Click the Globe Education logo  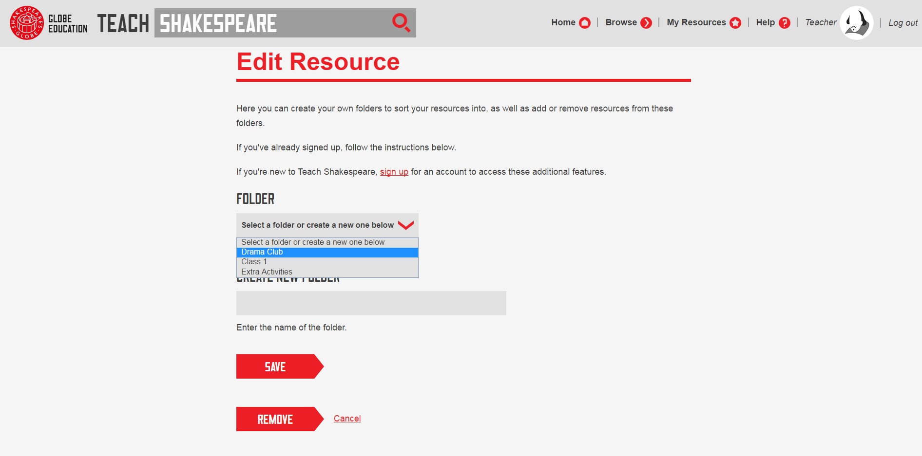tap(48, 23)
